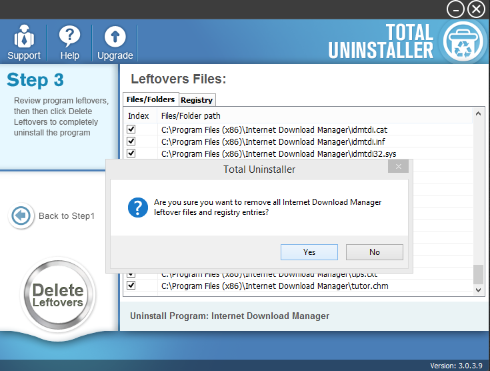The image size is (490, 371).
Task: Uncheck the idmtdi32.sys file checkbox
Action: point(131,153)
